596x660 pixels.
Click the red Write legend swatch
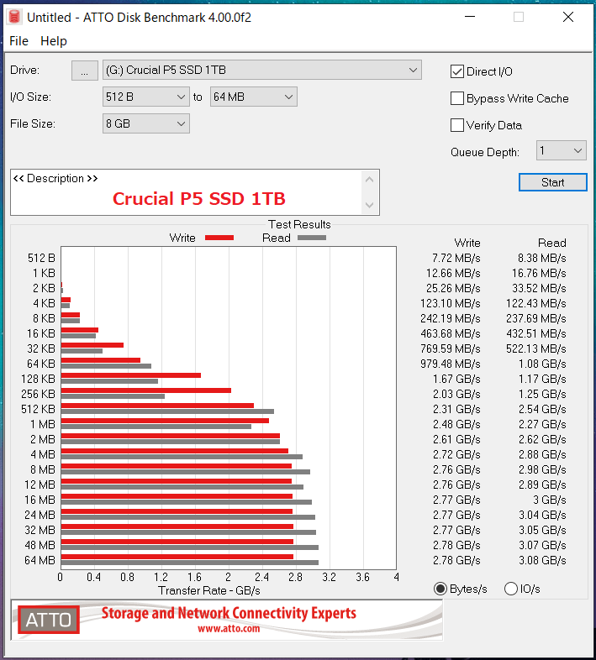point(219,238)
